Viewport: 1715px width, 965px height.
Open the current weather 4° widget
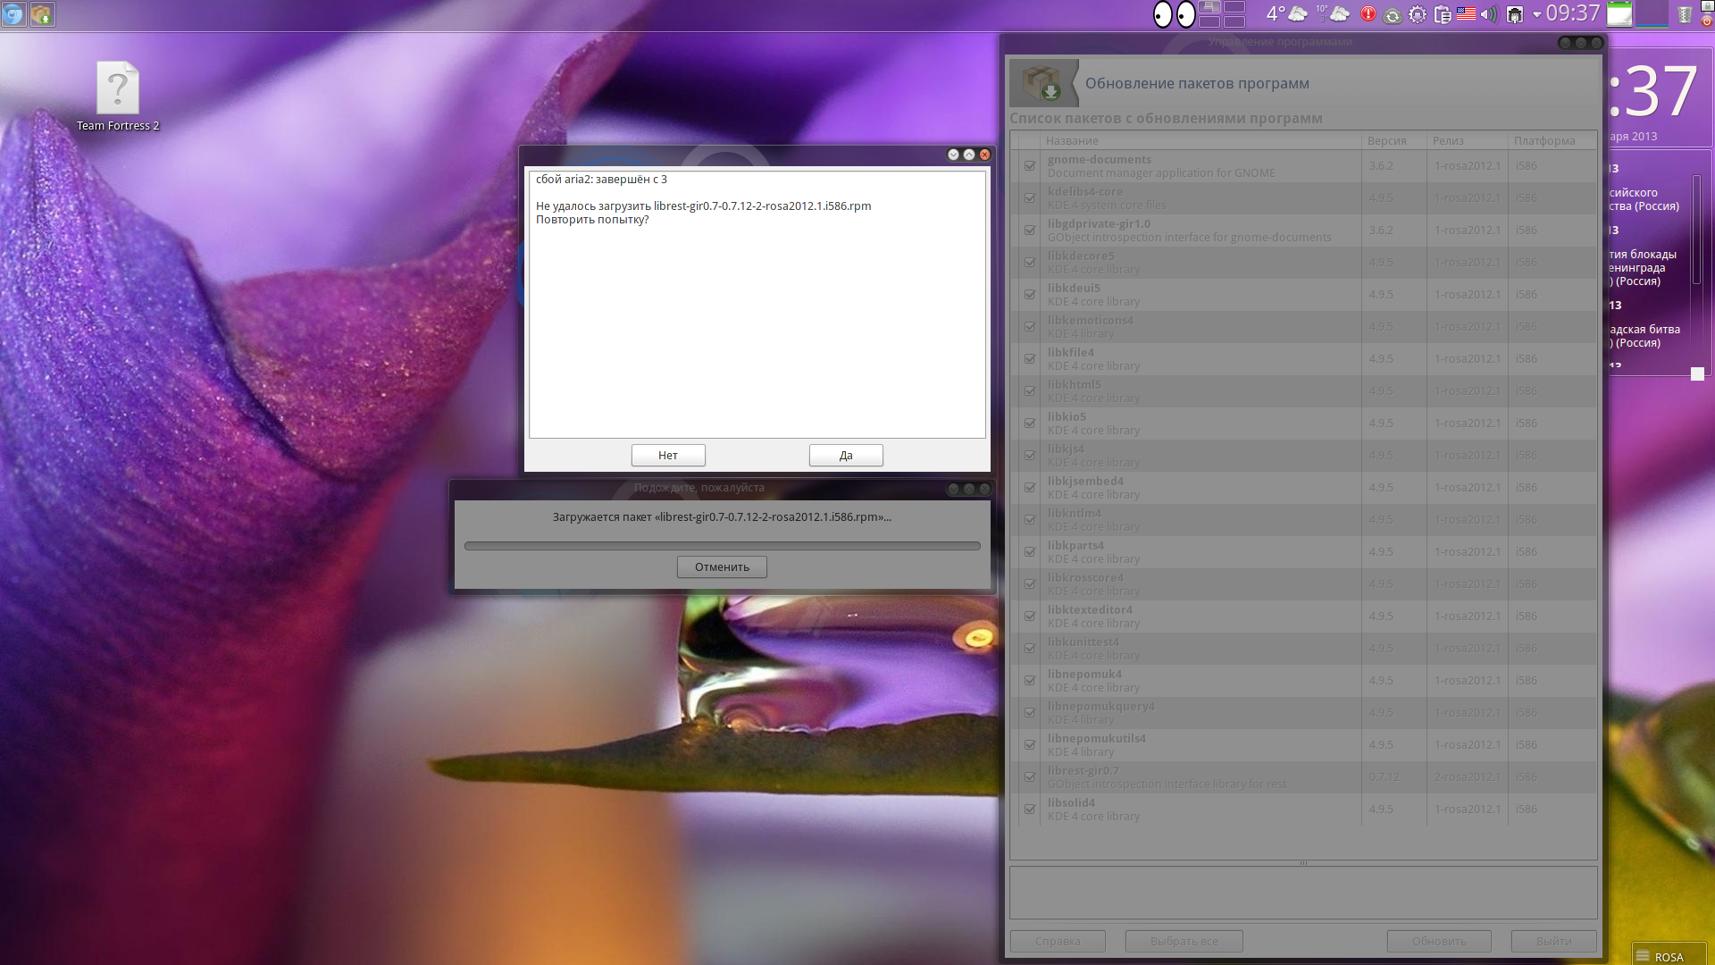coord(1286,14)
